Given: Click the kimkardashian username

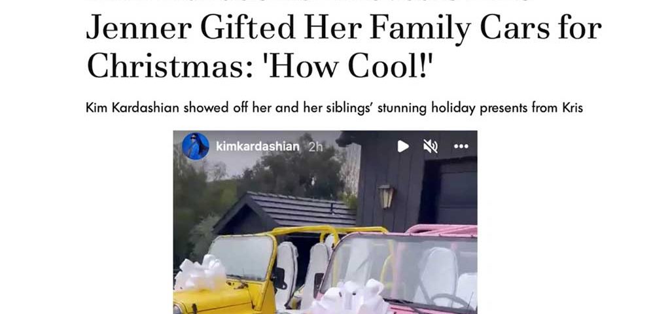Looking at the screenshot, I should [x=258, y=147].
